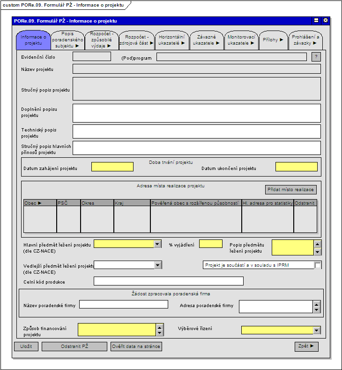Switch to the Informace o projektu tab
342x370 pixels.
[33, 40]
